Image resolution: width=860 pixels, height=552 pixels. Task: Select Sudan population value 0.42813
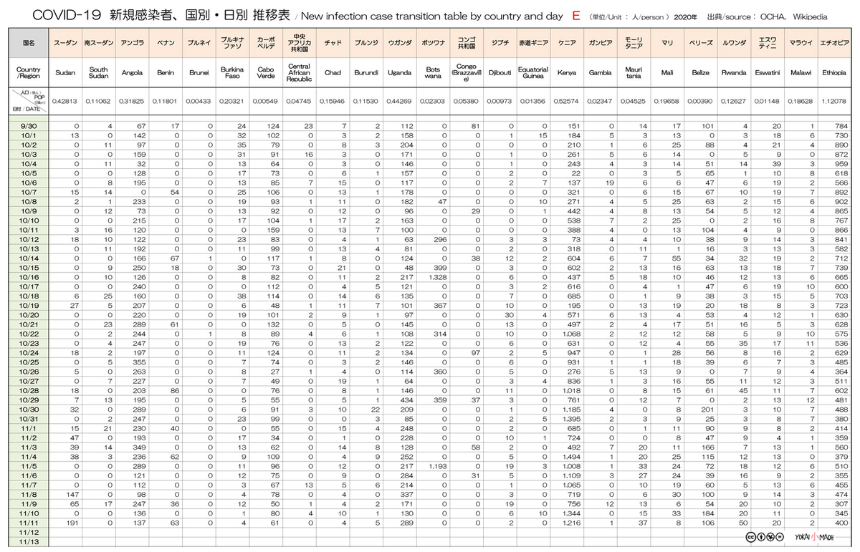pyautogui.click(x=65, y=101)
